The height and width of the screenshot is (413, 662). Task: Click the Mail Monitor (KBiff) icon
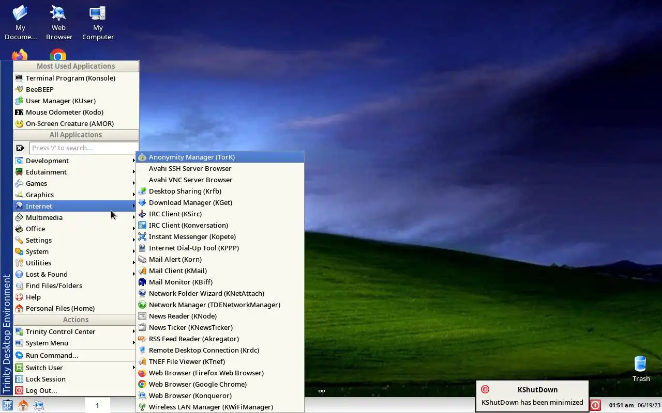point(142,282)
